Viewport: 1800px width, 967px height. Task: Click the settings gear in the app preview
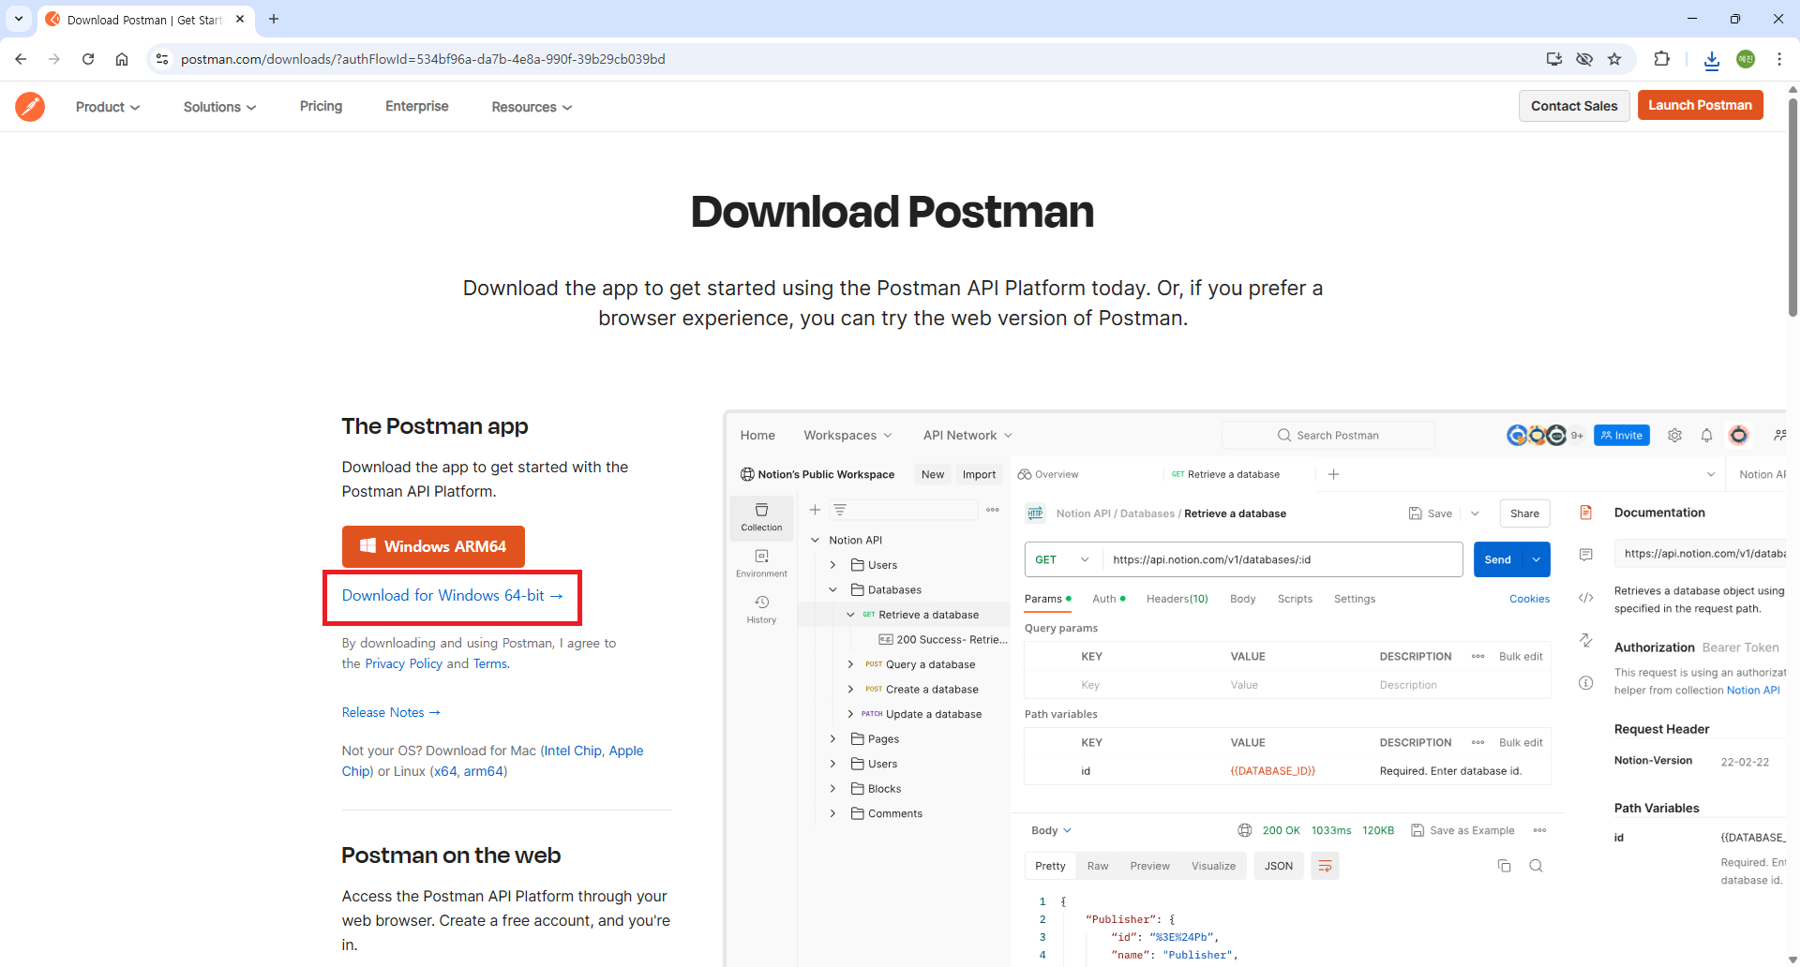click(1675, 435)
